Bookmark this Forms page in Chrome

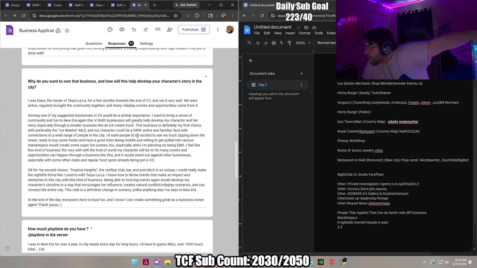click(176, 16)
